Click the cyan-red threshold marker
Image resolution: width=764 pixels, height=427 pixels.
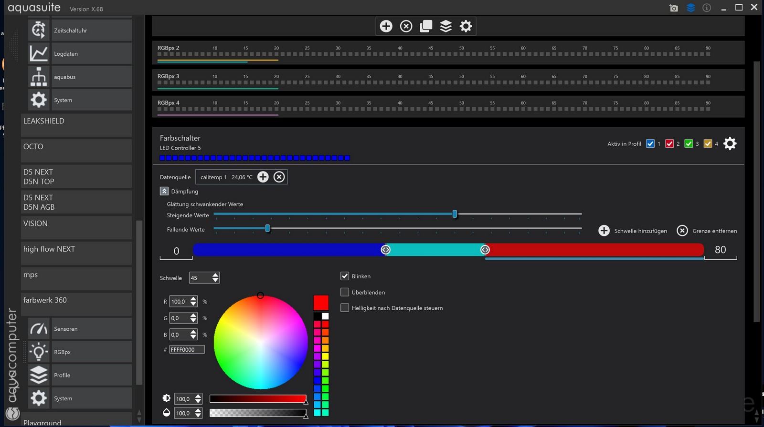click(485, 250)
